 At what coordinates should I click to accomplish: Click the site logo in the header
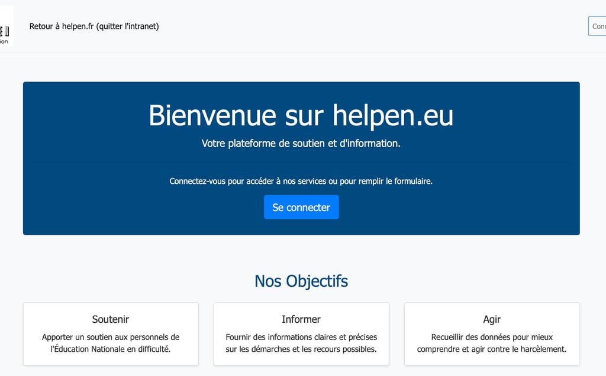[5, 26]
